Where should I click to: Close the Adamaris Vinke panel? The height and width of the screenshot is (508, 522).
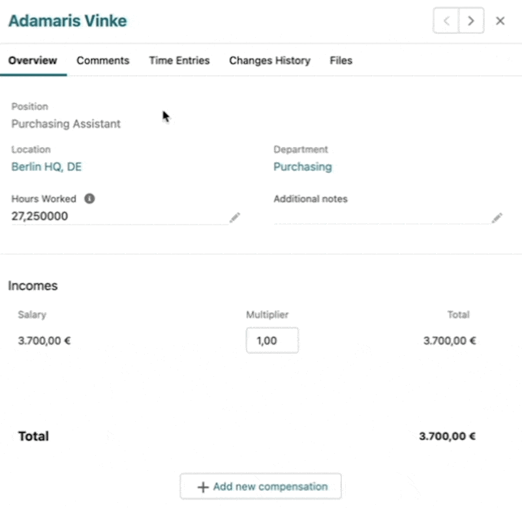point(500,21)
